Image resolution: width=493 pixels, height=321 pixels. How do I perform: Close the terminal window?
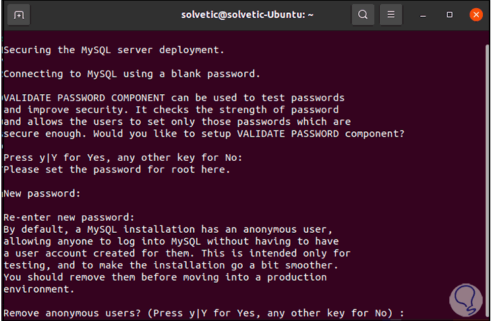(x=476, y=15)
